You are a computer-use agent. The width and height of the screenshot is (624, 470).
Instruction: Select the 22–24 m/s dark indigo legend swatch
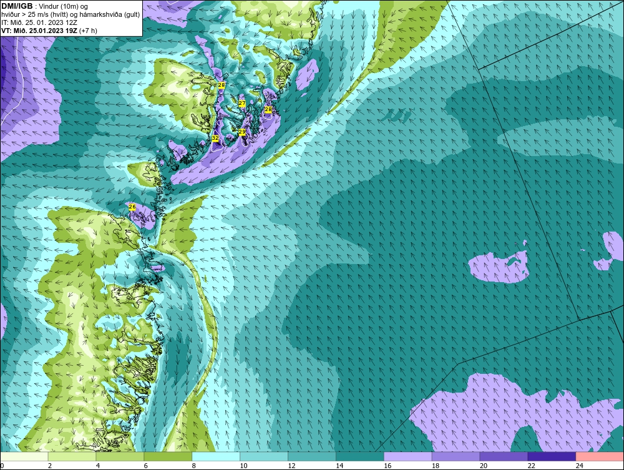(552, 456)
